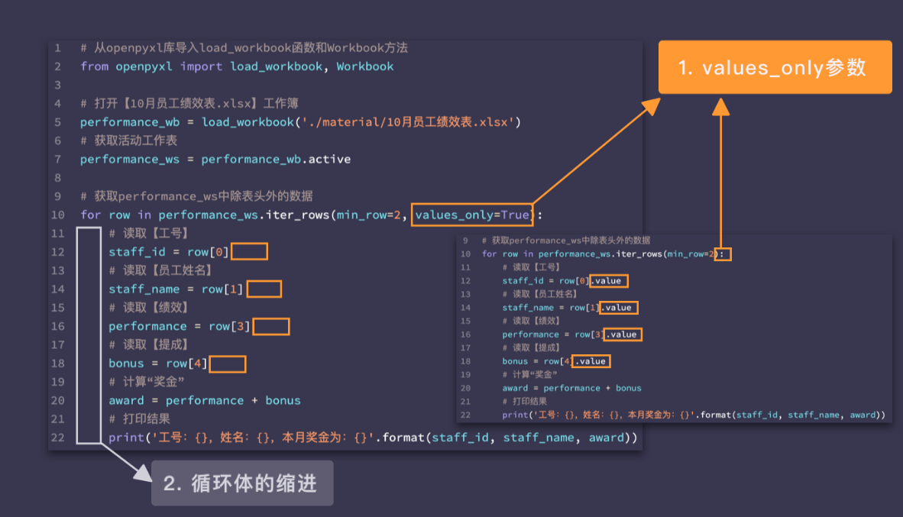The height and width of the screenshot is (517, 903).
Task: Select '# 计算“奖金”' comment in the large code block
Action: pos(146,382)
